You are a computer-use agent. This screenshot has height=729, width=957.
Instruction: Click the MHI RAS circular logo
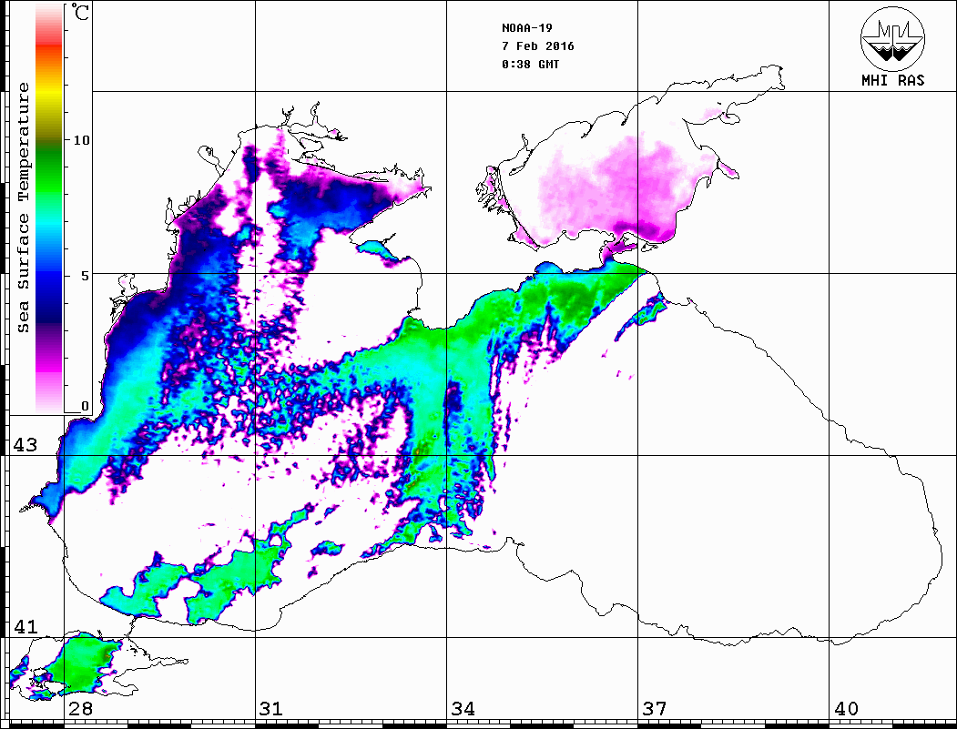892,38
